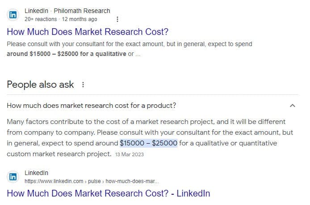Collapse the answer using the chevron arrow
Image resolution: width=310 pixels, height=205 pixels.
[292, 106]
